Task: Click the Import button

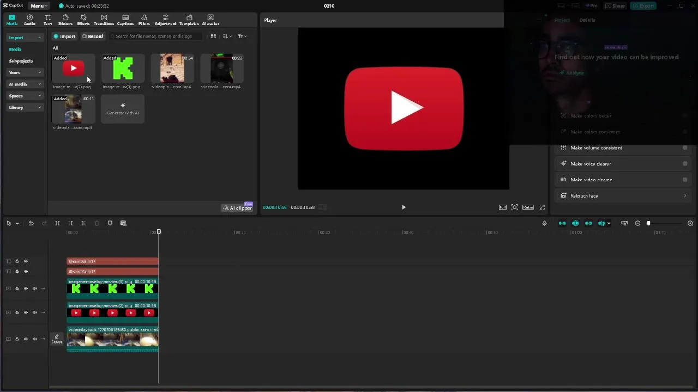Action: [x=64, y=36]
